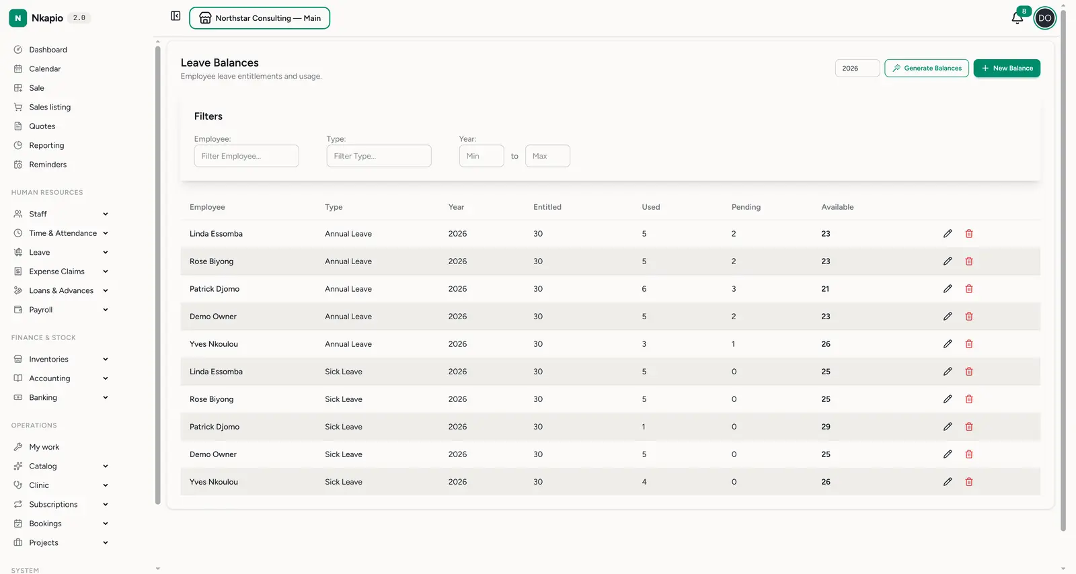The image size is (1076, 574).
Task: Toggle the sidebar collapse icon
Action: click(176, 16)
